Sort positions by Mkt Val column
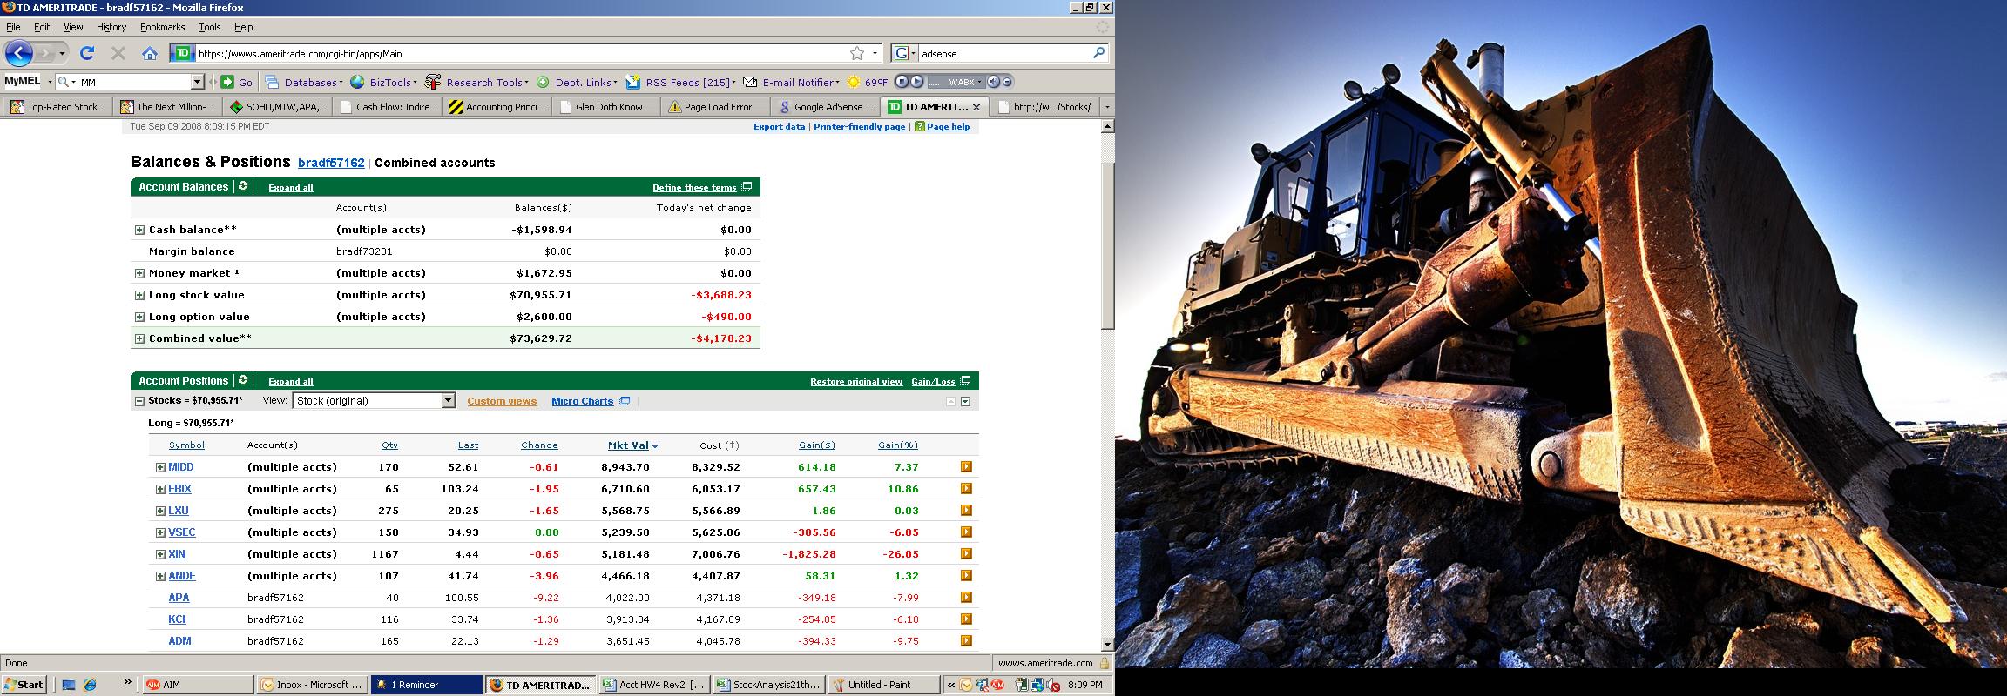This screenshot has height=696, width=2007. point(628,445)
